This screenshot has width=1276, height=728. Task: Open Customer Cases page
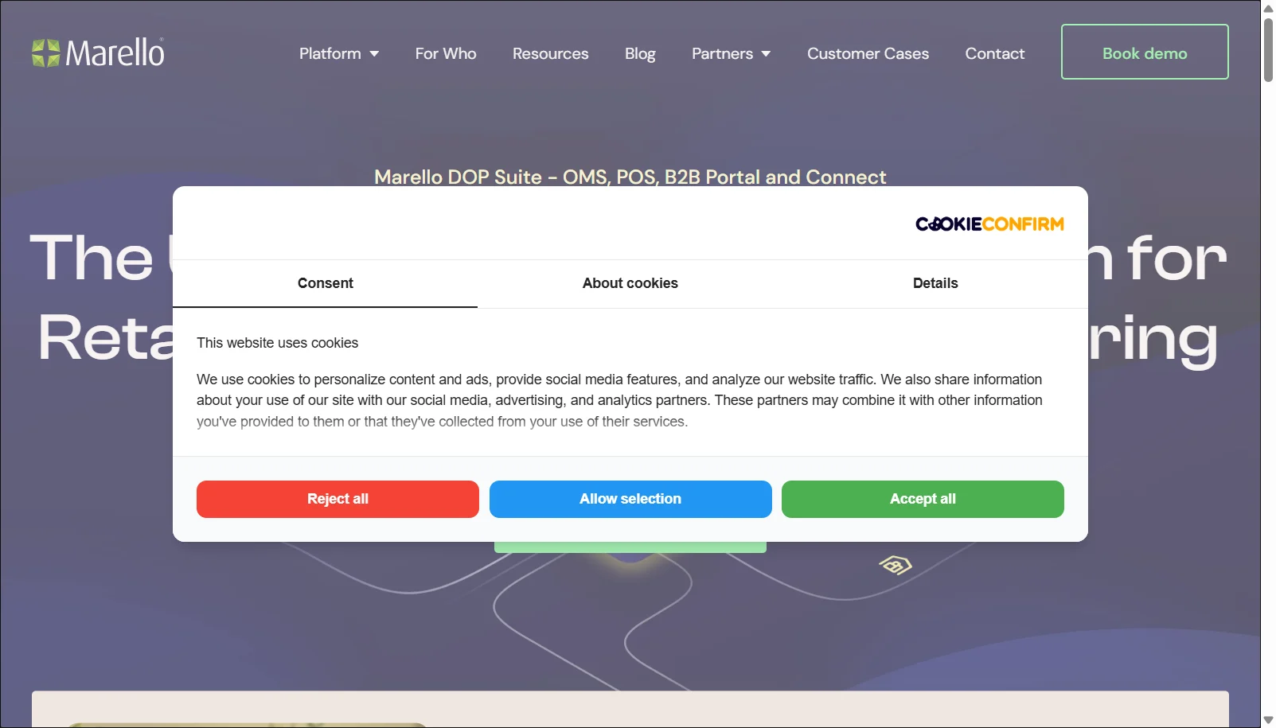point(868,53)
